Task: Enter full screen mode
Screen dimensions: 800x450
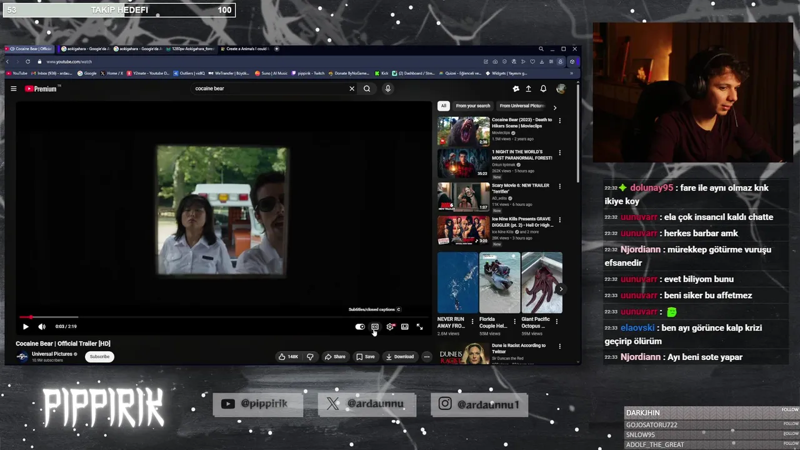Action: point(420,326)
